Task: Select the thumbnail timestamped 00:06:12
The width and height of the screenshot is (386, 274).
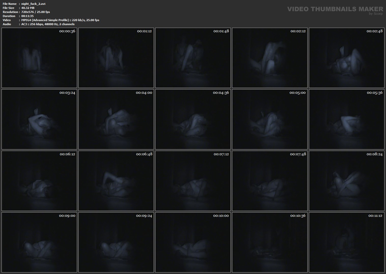Action: pyautogui.click(x=39, y=181)
